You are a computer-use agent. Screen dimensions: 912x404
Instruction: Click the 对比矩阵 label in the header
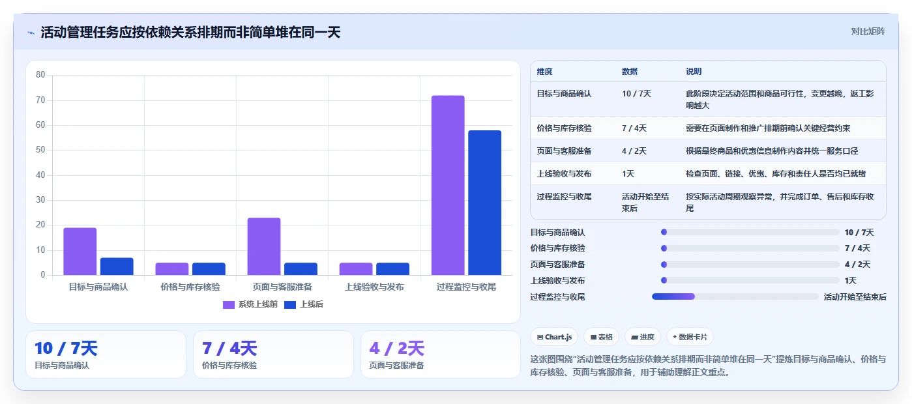[868, 31]
